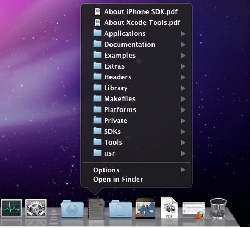Click the Examples folder icon

tap(97, 55)
